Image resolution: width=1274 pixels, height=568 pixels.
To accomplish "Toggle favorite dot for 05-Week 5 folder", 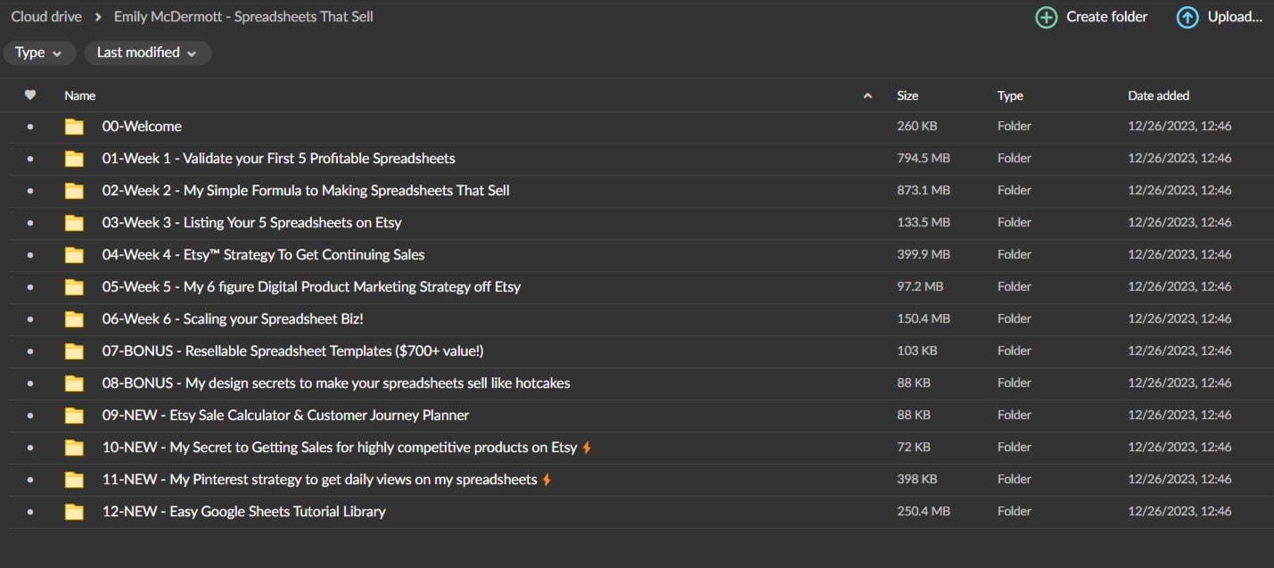I will [30, 287].
